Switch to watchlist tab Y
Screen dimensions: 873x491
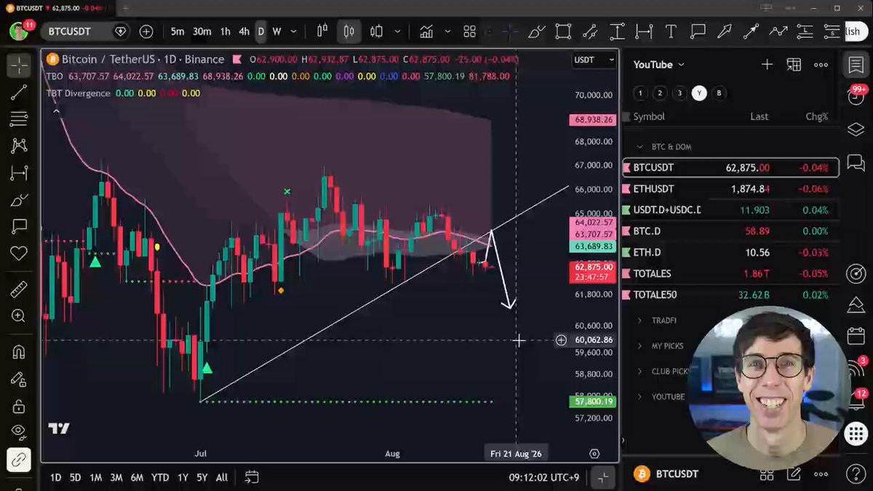[699, 93]
